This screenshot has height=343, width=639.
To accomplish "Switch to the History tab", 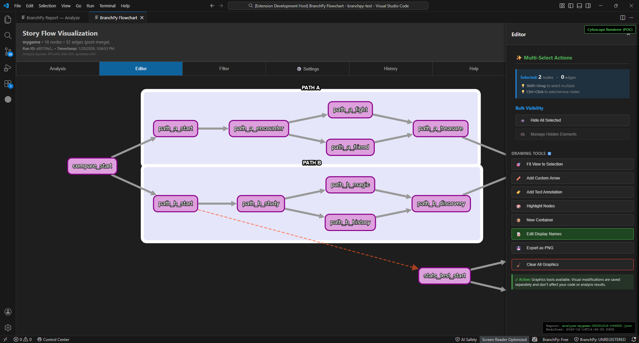I will tap(390, 68).
